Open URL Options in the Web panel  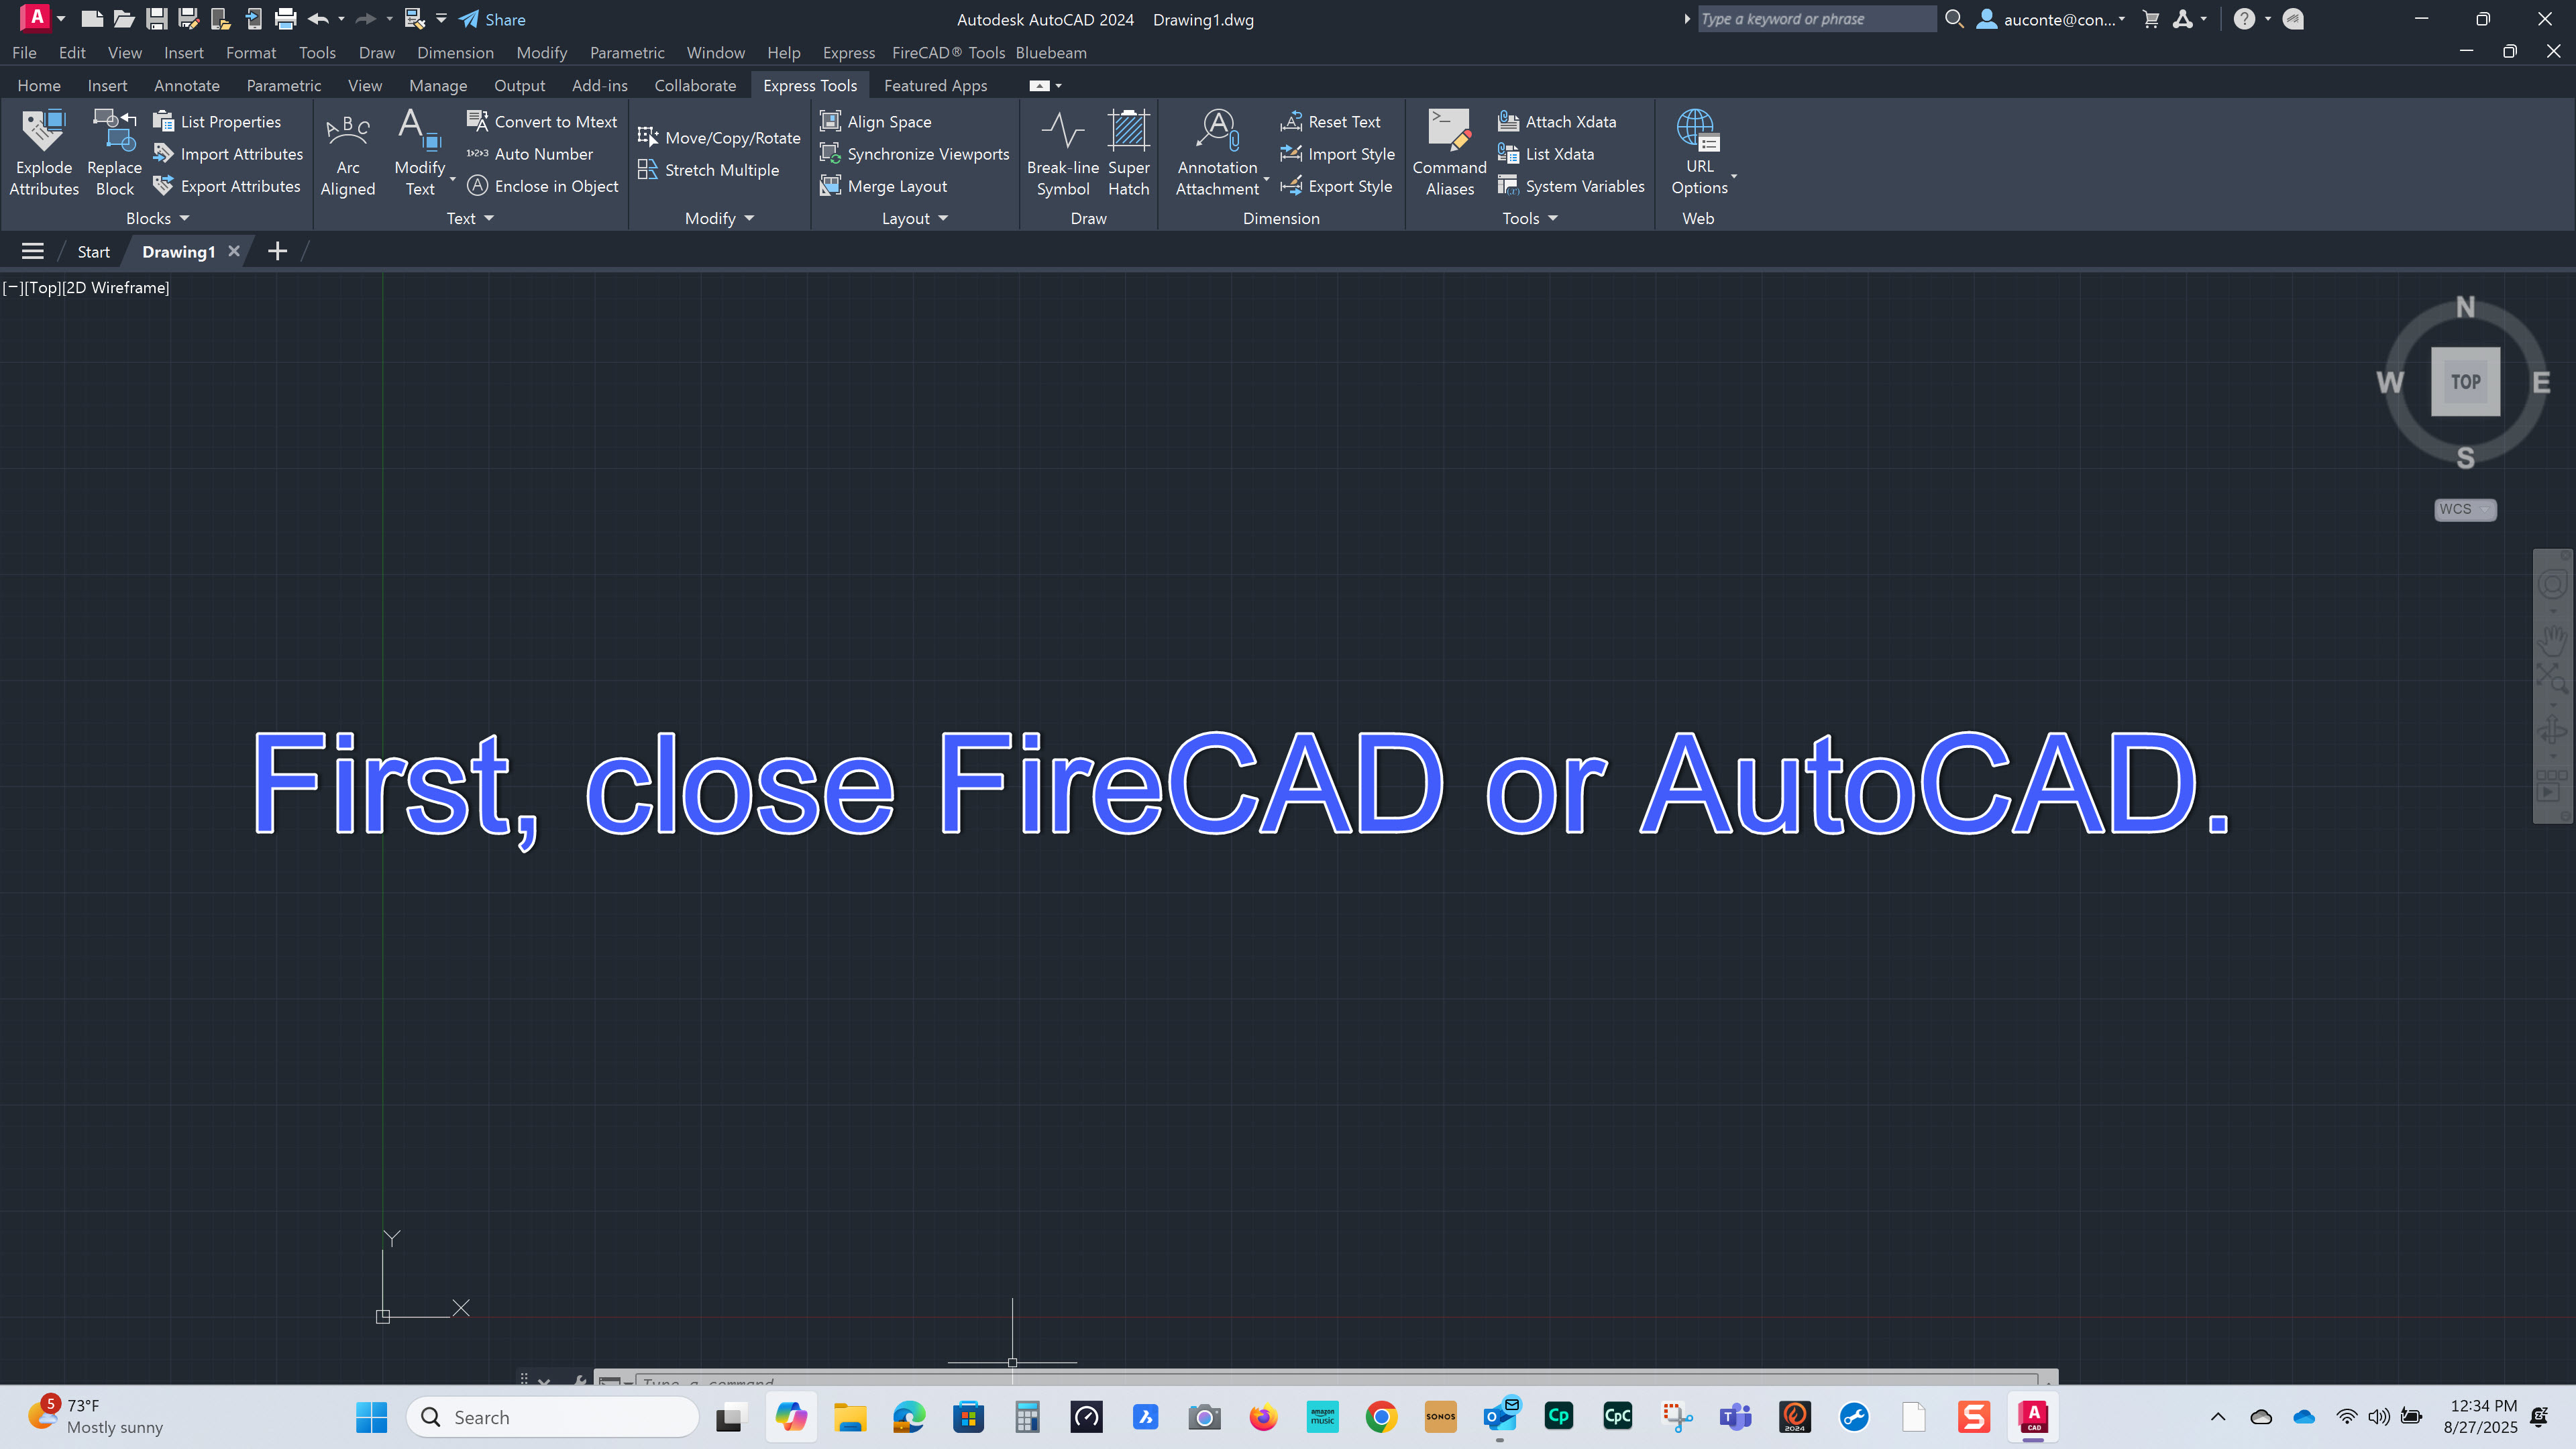pos(1699,152)
